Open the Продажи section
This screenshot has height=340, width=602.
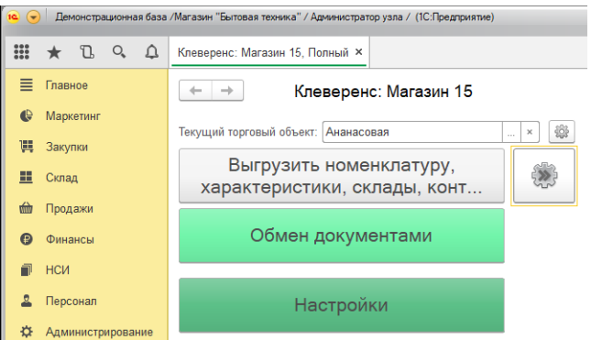coord(69,208)
